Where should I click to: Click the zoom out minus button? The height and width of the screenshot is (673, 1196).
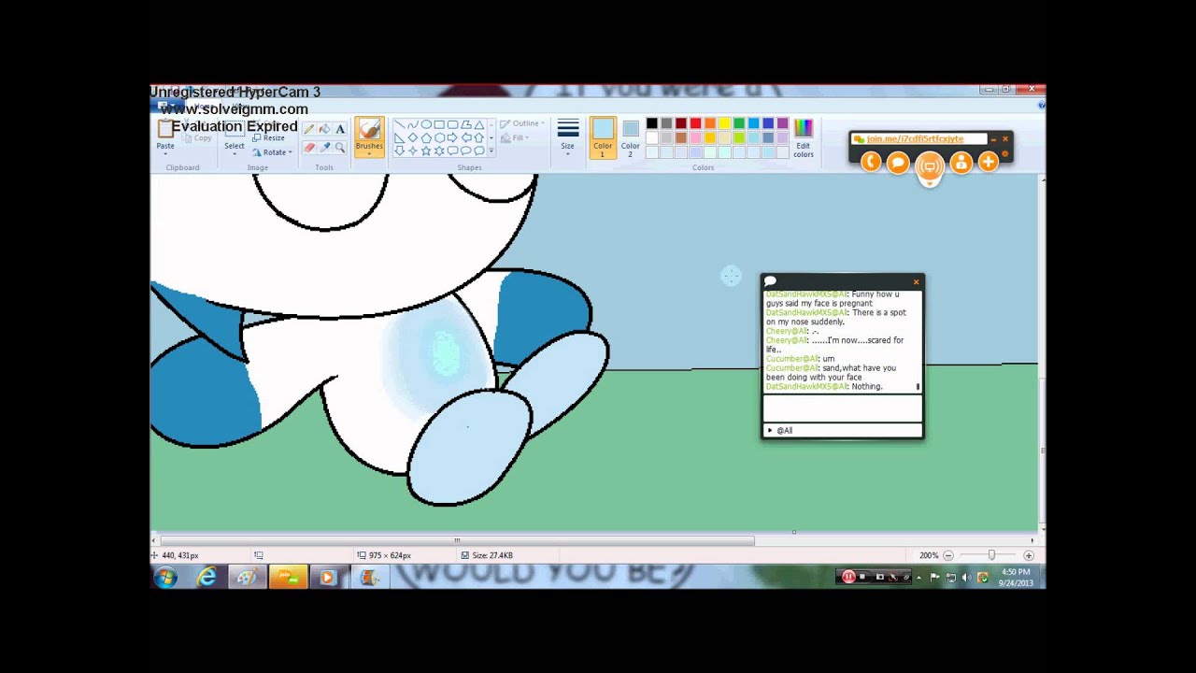click(x=948, y=555)
